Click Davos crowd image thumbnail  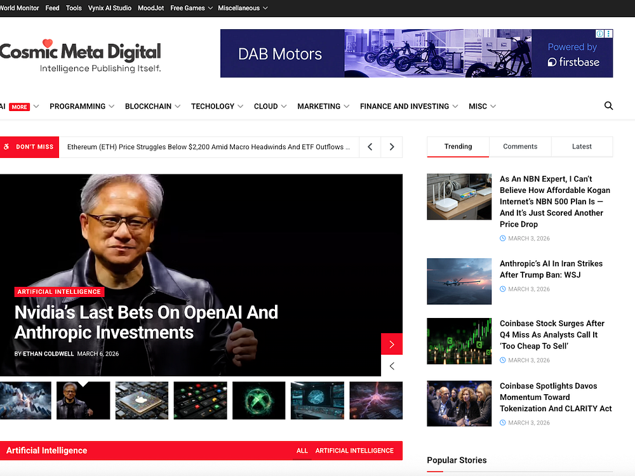[459, 404]
